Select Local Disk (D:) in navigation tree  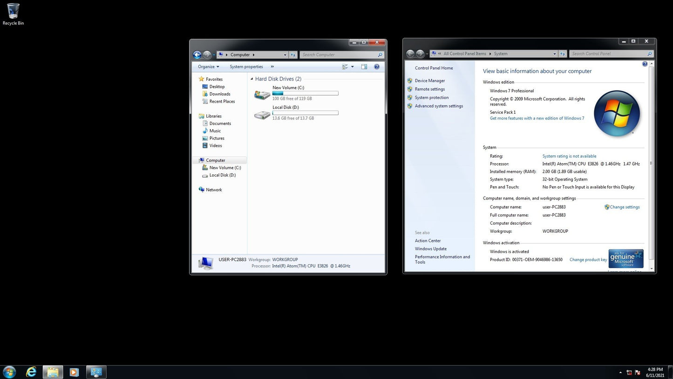(x=223, y=175)
